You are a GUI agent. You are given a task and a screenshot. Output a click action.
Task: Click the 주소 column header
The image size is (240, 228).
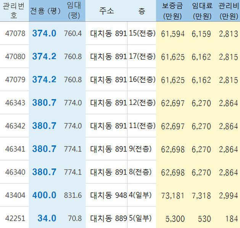106,11
